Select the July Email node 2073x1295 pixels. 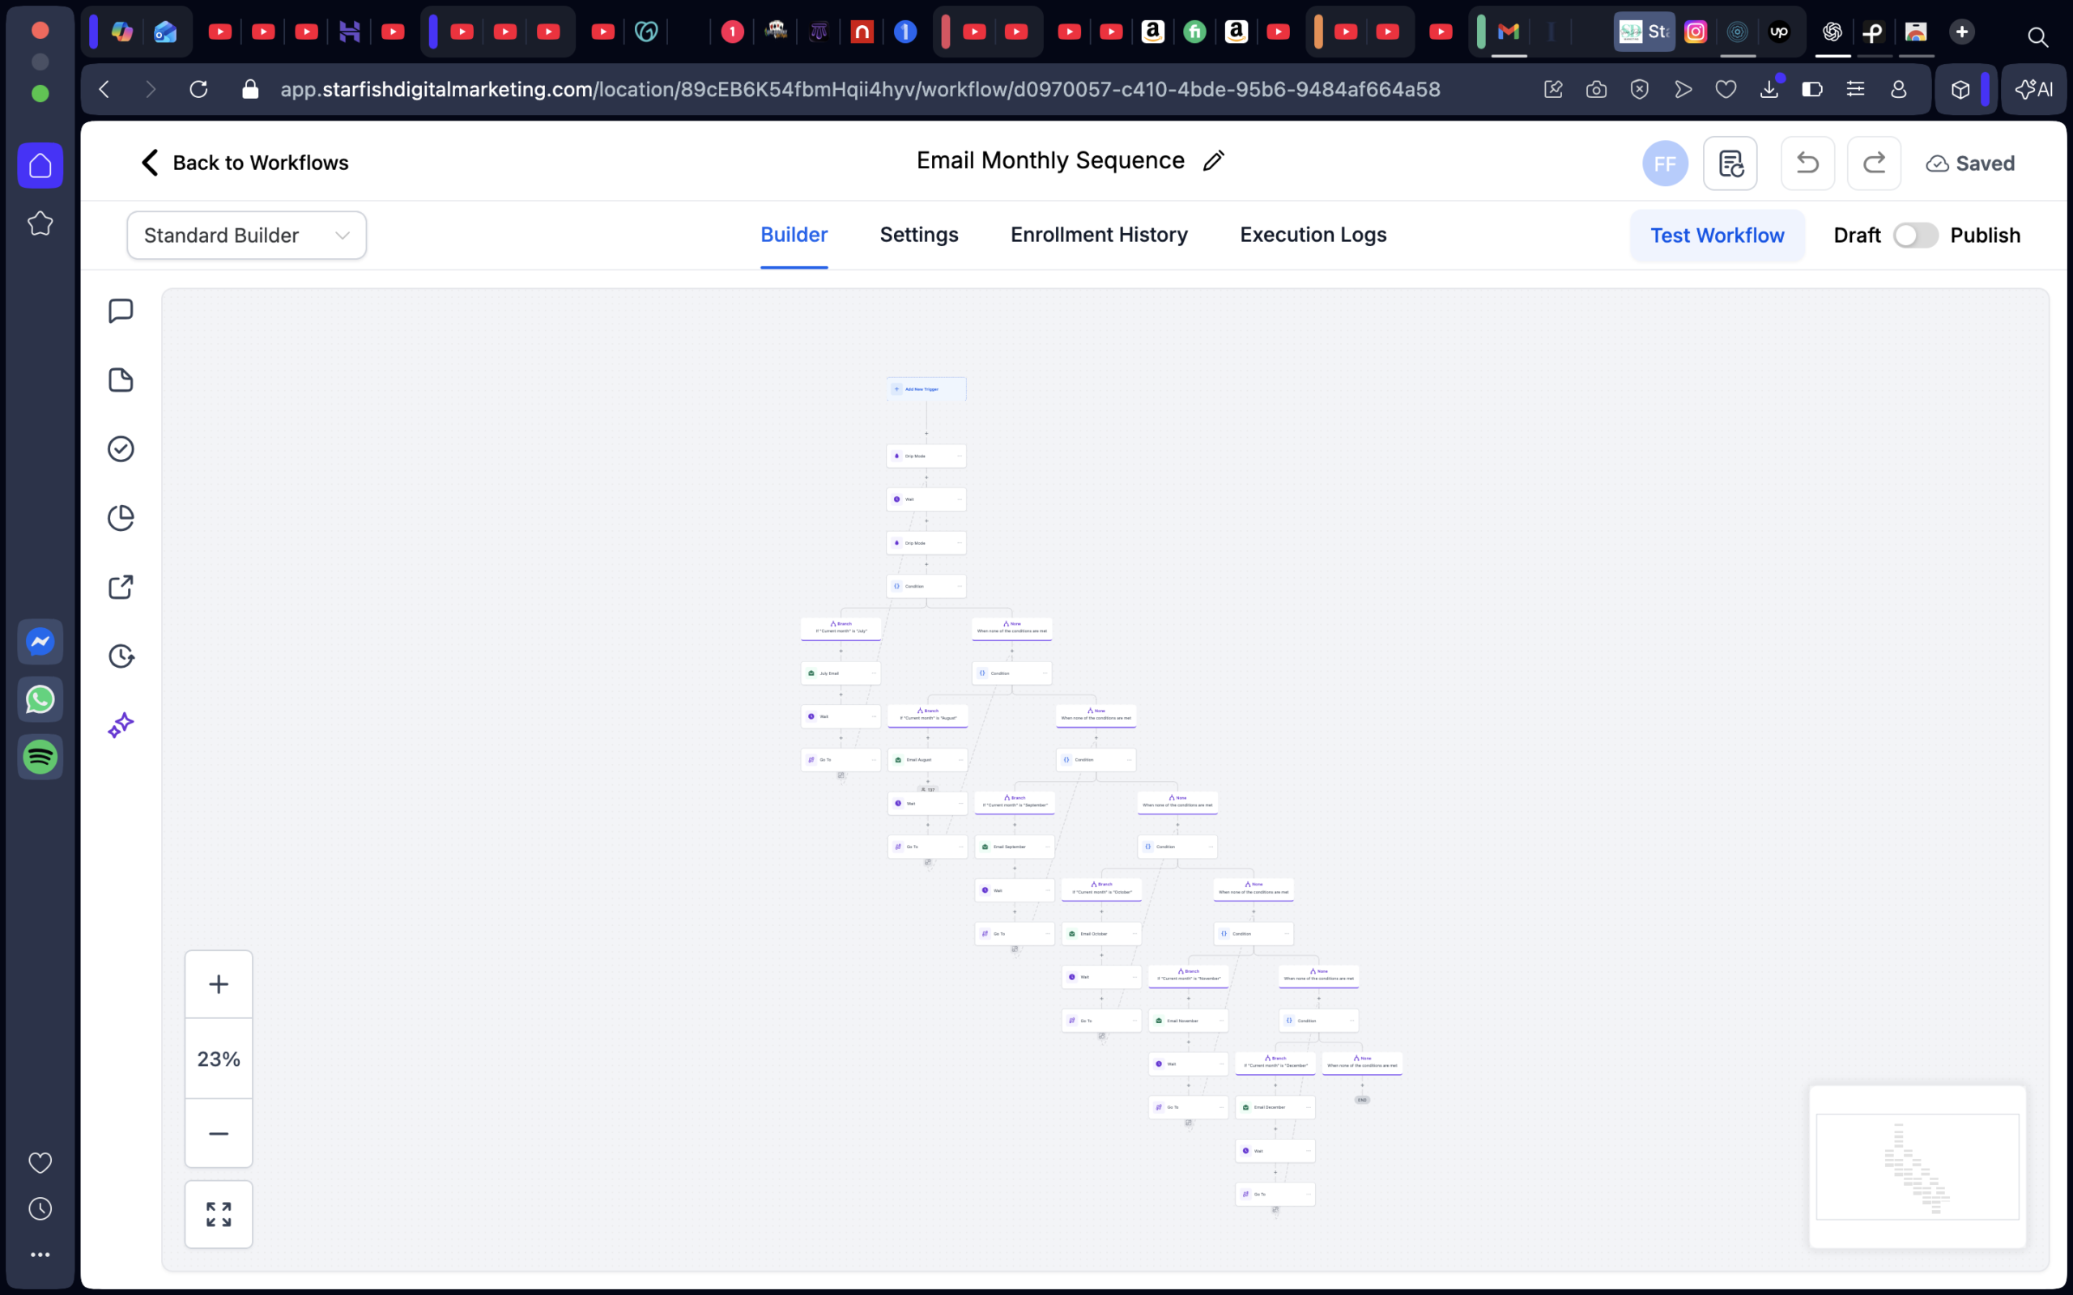[x=841, y=673]
